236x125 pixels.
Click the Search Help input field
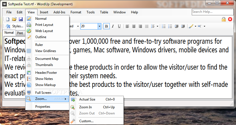coord(212,12)
